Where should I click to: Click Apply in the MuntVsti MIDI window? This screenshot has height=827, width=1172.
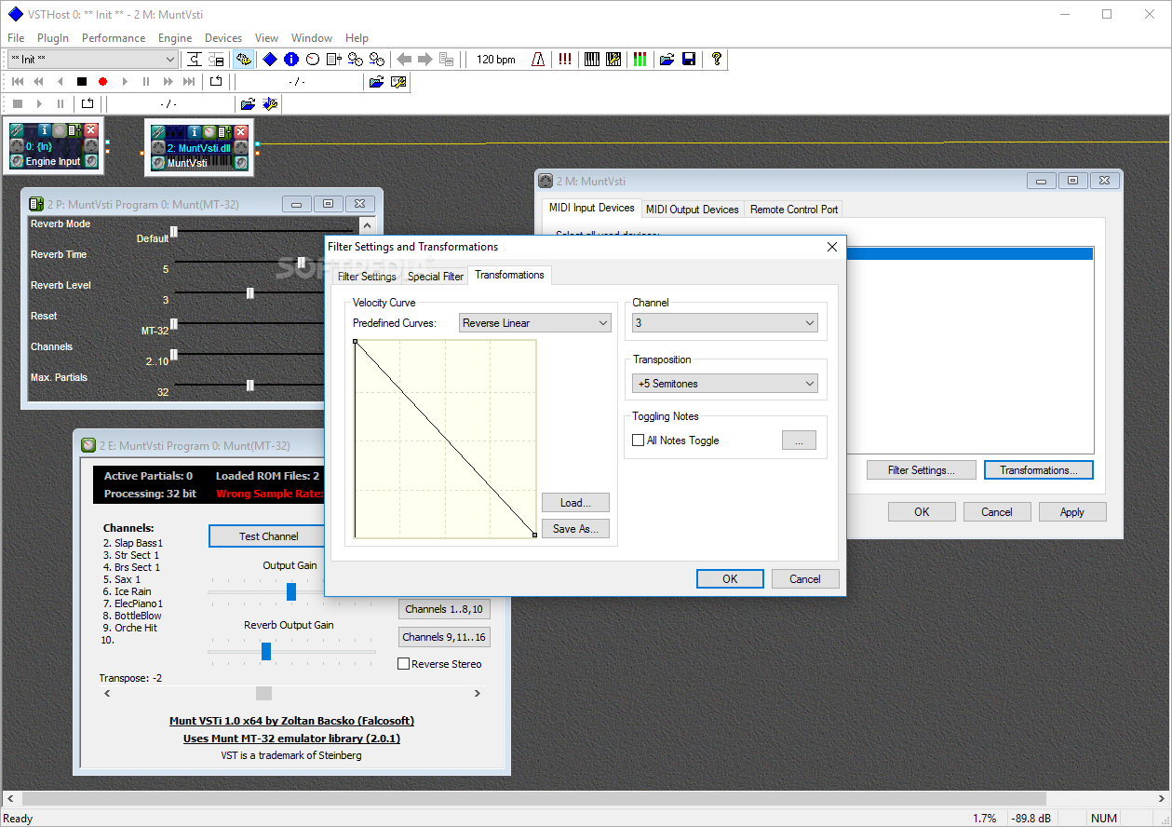[1072, 512]
